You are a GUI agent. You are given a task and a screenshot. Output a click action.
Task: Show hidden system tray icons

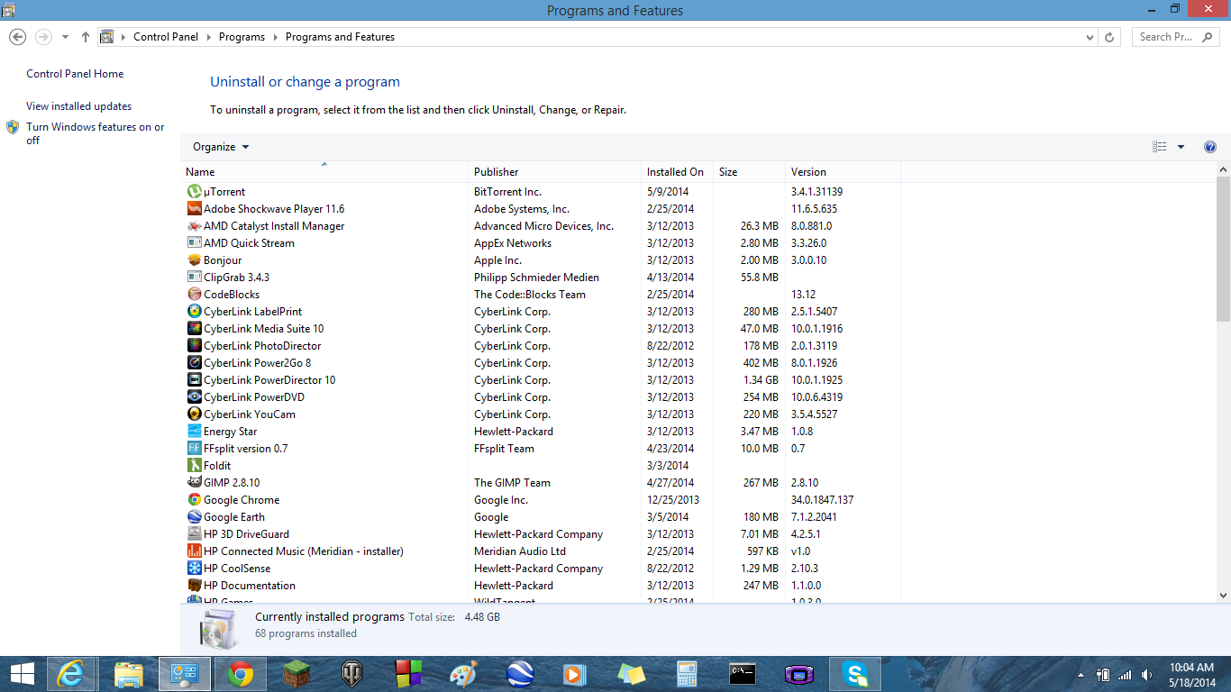[x=1081, y=675]
